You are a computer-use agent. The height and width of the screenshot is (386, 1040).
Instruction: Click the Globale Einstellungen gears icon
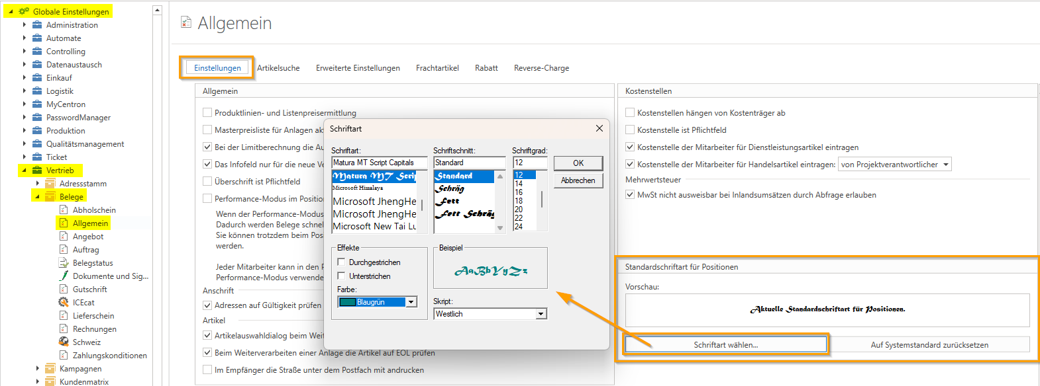24,11
